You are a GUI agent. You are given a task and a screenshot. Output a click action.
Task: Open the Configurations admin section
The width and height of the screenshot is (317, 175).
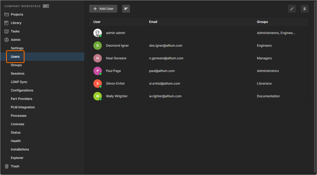coord(22,90)
